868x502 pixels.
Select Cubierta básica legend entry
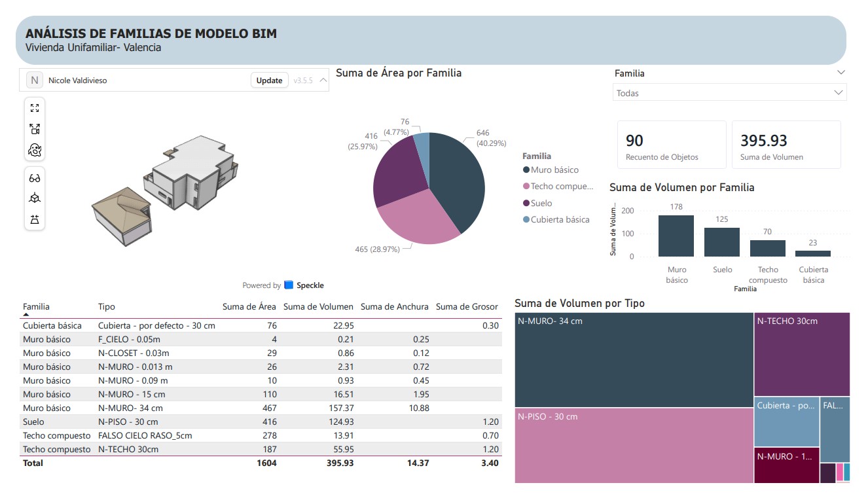pos(556,219)
